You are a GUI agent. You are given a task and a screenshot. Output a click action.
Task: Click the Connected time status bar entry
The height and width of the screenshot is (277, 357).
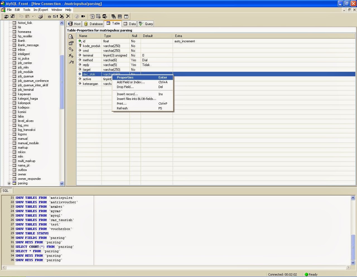click(282, 274)
